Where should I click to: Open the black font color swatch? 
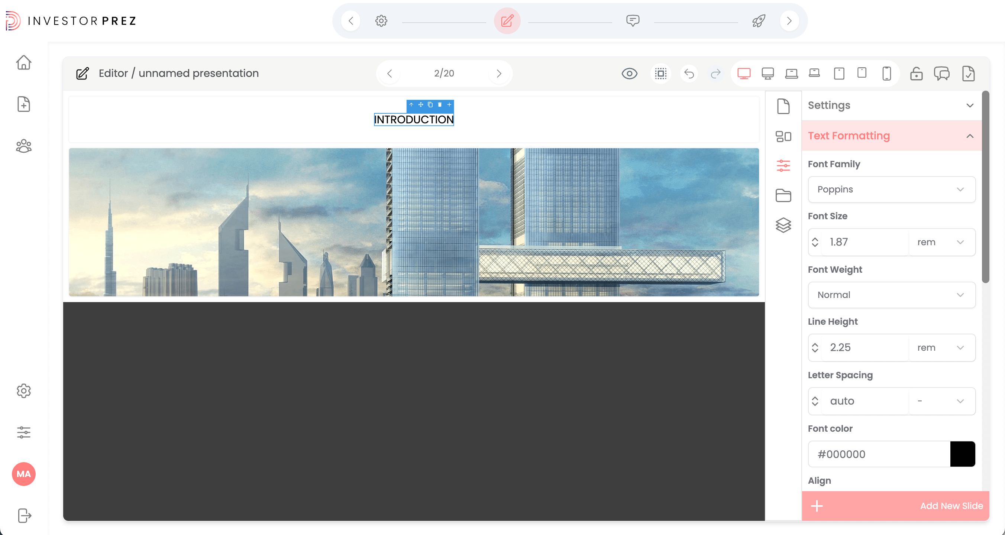[963, 454]
